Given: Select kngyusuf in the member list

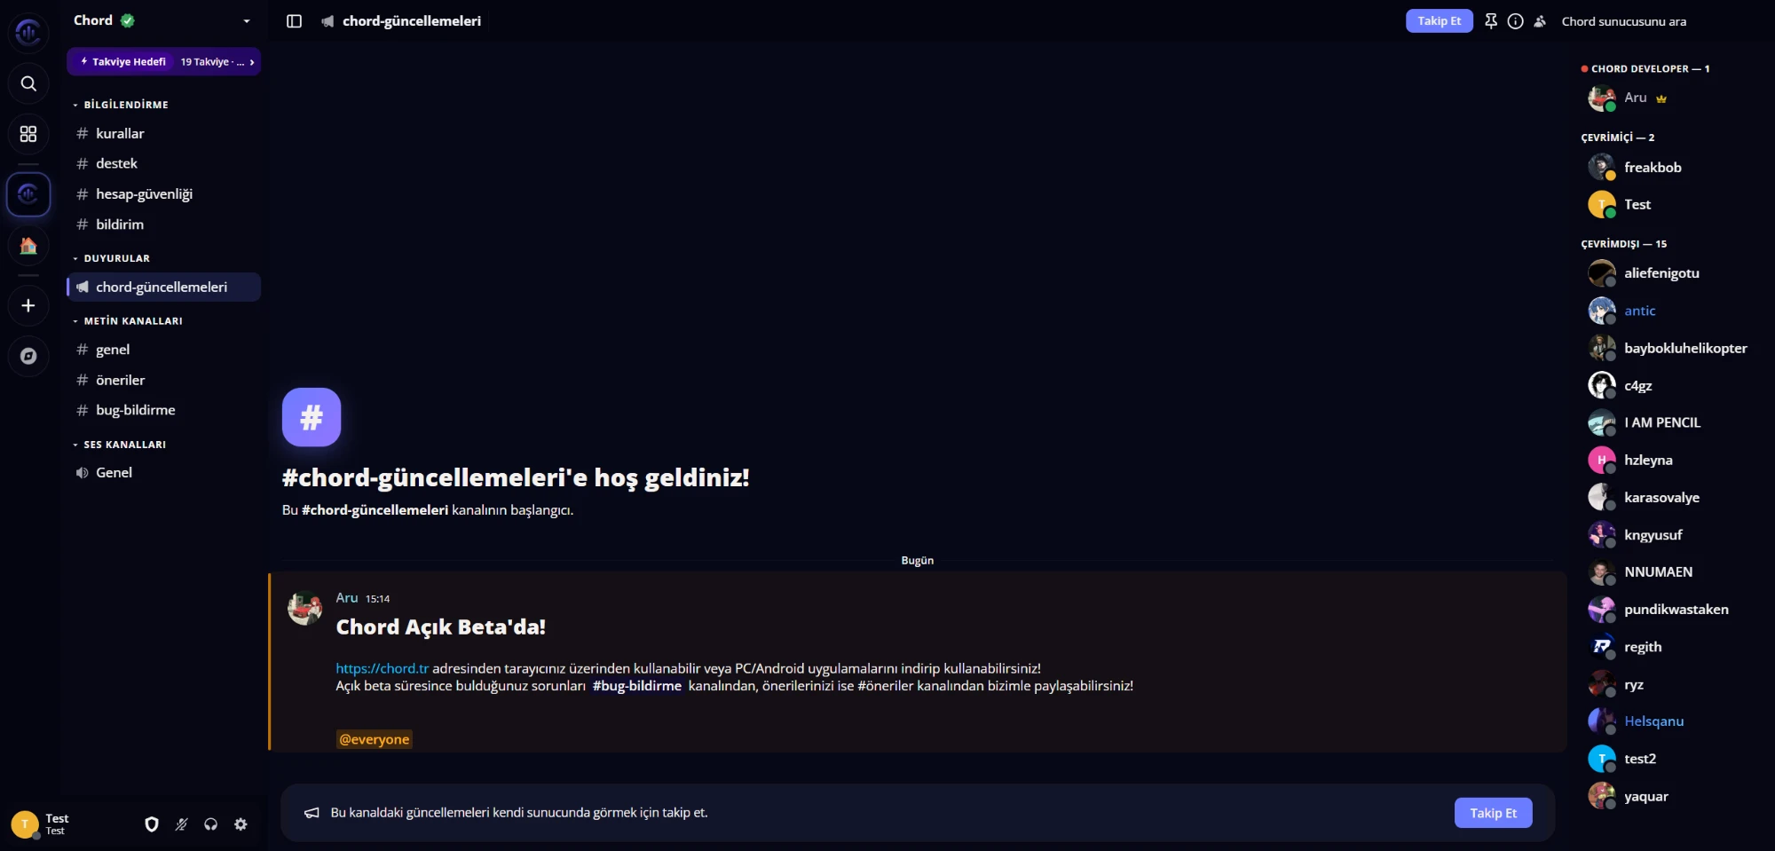Looking at the screenshot, I should click(1668, 534).
